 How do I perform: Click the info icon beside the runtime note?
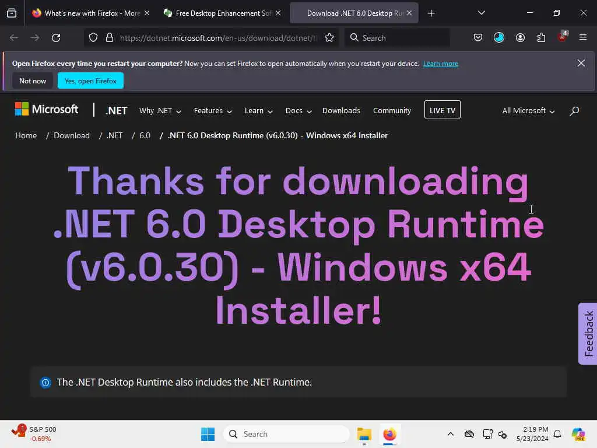tap(45, 383)
